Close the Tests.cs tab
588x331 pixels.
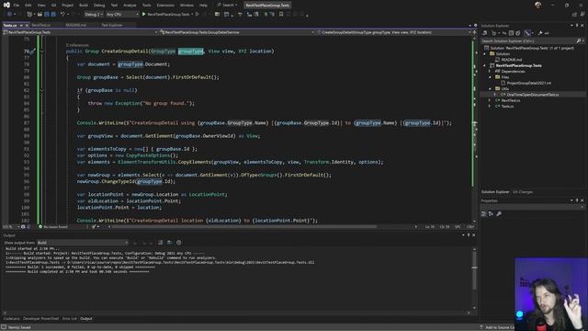tap(27, 25)
